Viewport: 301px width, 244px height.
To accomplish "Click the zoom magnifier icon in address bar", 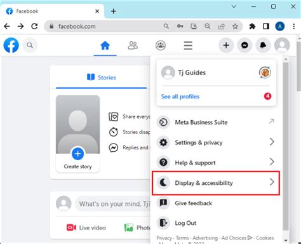I will pyautogui.click(x=208, y=26).
